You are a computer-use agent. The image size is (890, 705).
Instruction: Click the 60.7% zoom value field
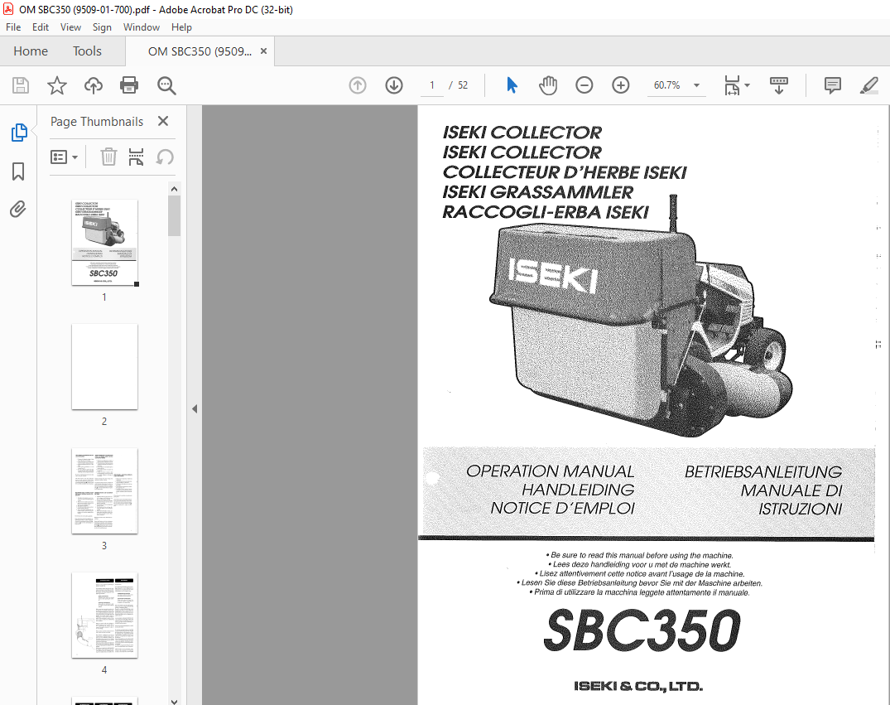667,85
